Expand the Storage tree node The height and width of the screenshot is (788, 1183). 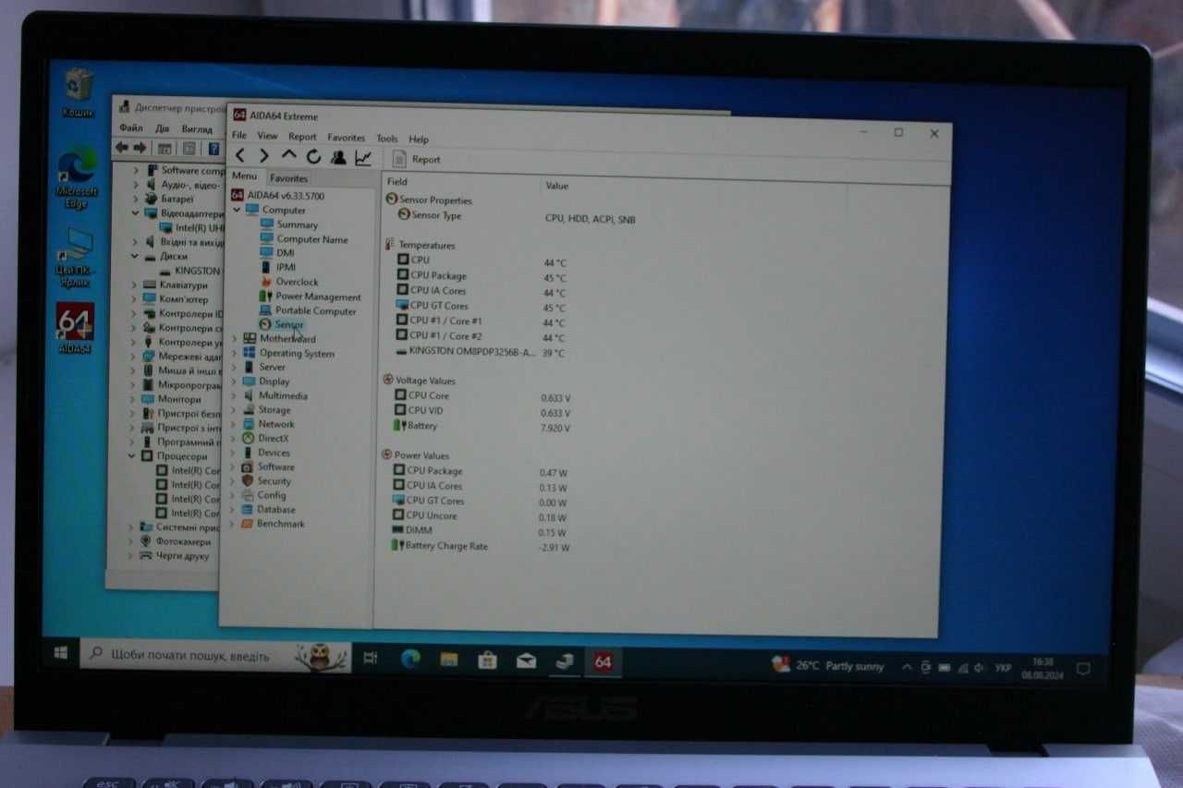[x=234, y=409]
